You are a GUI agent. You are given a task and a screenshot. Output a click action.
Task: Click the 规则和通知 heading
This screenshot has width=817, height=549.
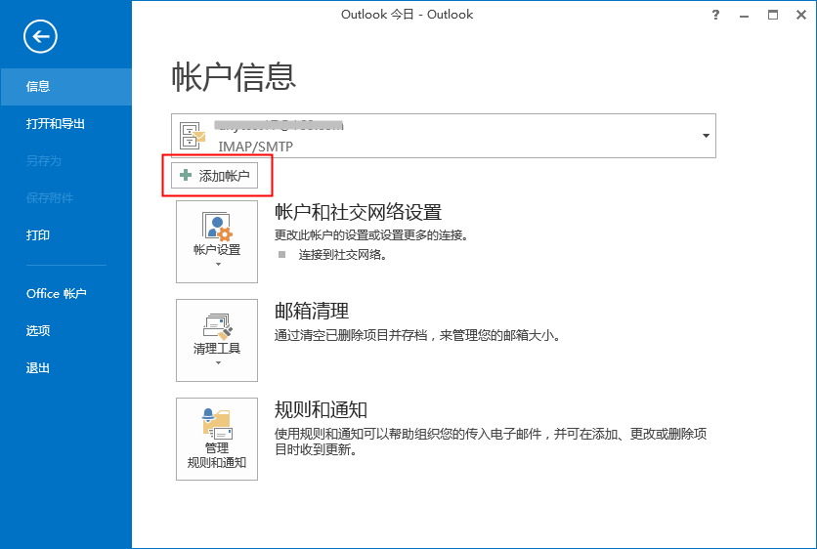coord(321,410)
